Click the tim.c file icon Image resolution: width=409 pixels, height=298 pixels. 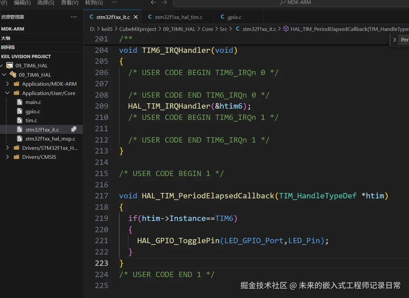click(x=20, y=121)
